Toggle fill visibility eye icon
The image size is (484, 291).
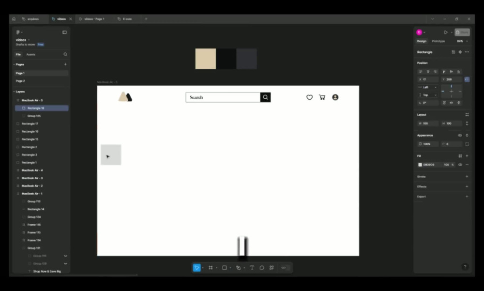(x=460, y=165)
